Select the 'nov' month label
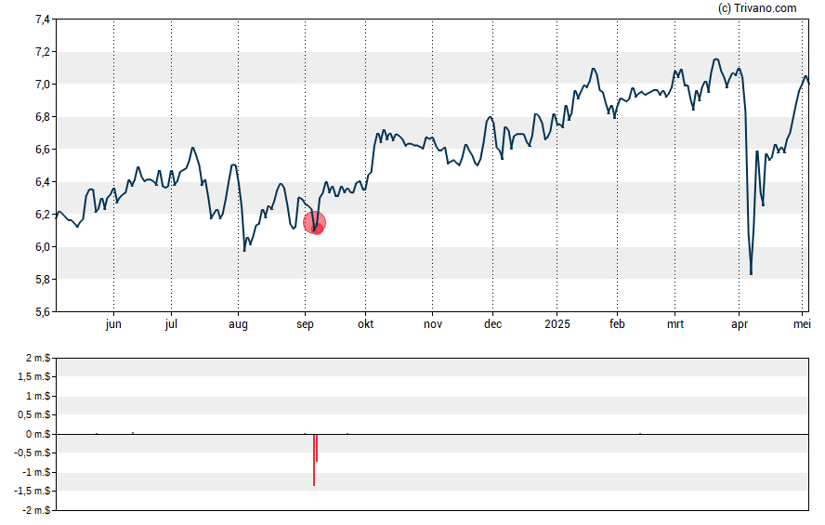Image resolution: width=825 pixels, height=525 pixels. (x=433, y=324)
